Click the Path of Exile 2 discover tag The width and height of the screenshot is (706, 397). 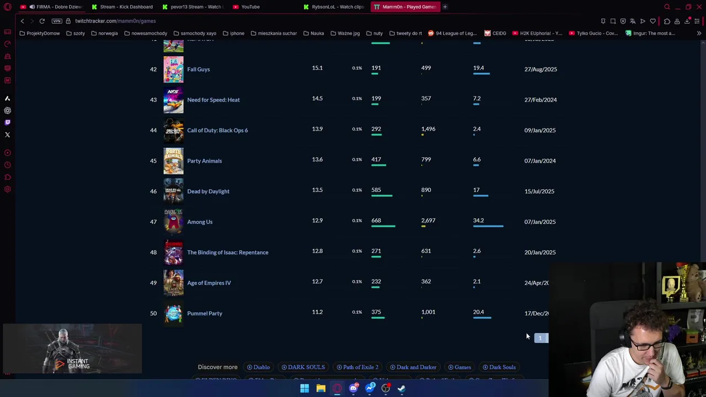click(357, 367)
